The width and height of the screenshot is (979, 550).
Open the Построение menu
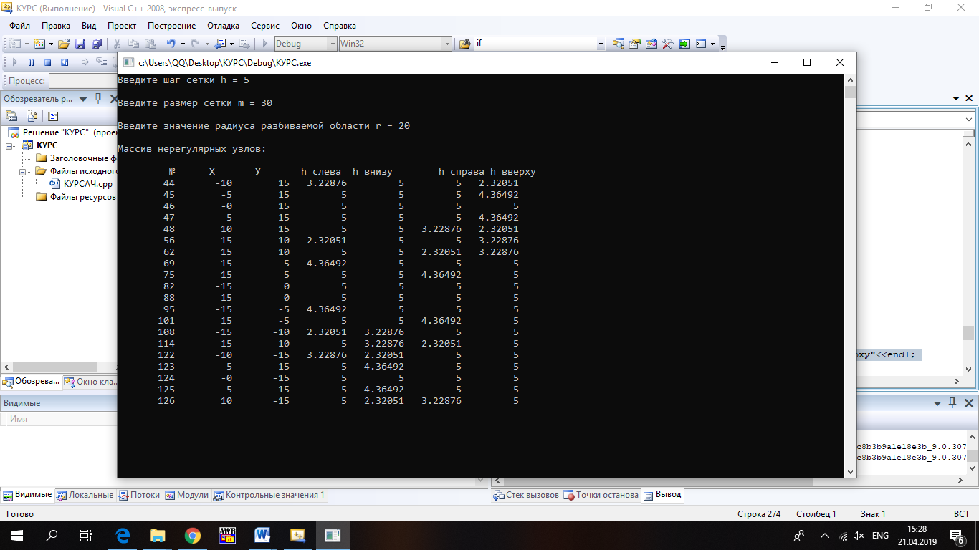point(171,25)
